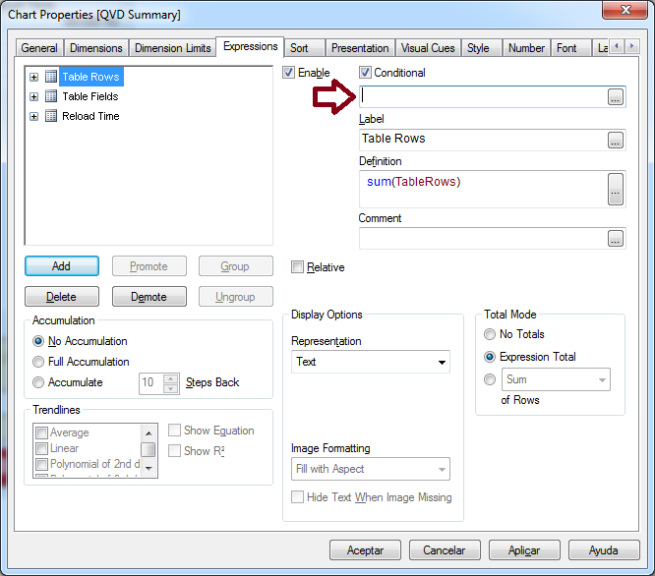Expand the Table Fields expression node
Image resolution: width=655 pixels, height=576 pixels.
[34, 97]
